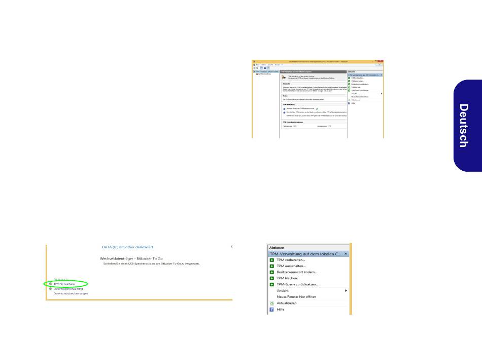The image size is (482, 339).
Task: Open the Datenschutzbestimmungen link
Action: pyautogui.click(x=71, y=294)
